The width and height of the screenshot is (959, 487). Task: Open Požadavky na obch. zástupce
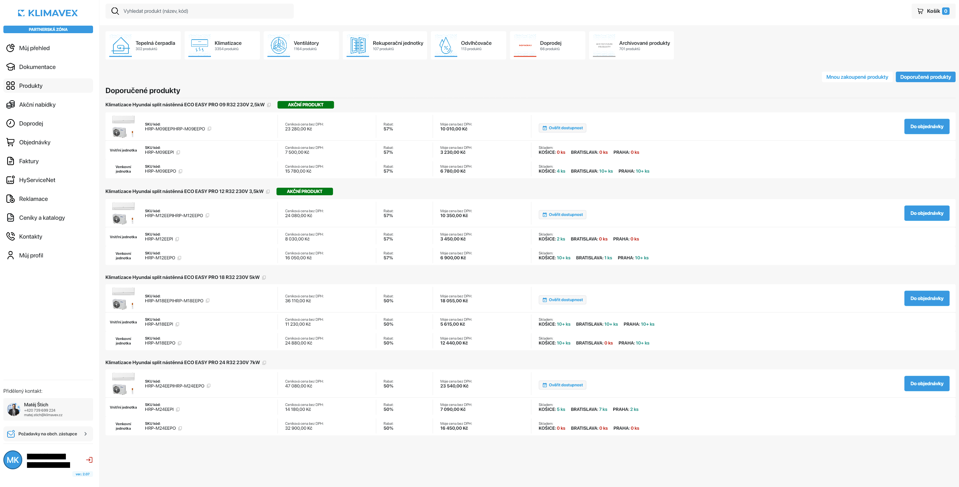[x=48, y=434]
